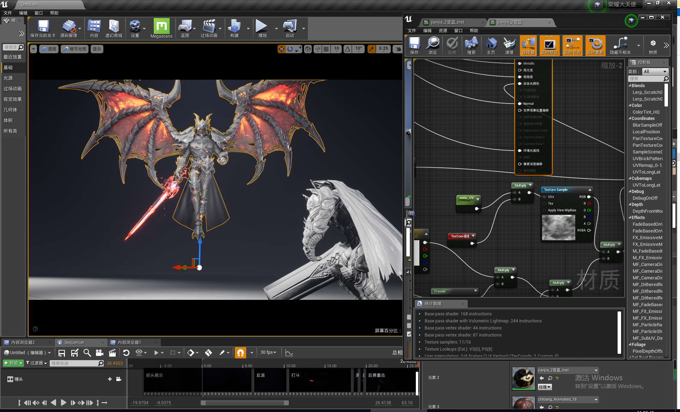Save the current level in main toolbar

pyautogui.click(x=43, y=28)
